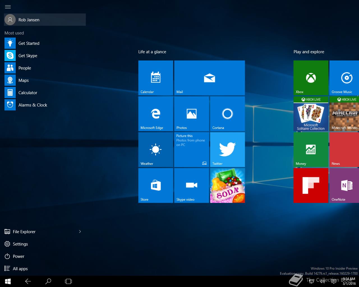Click Life at a glance group title
Viewport: 359px width, 287px height.
pos(152,52)
